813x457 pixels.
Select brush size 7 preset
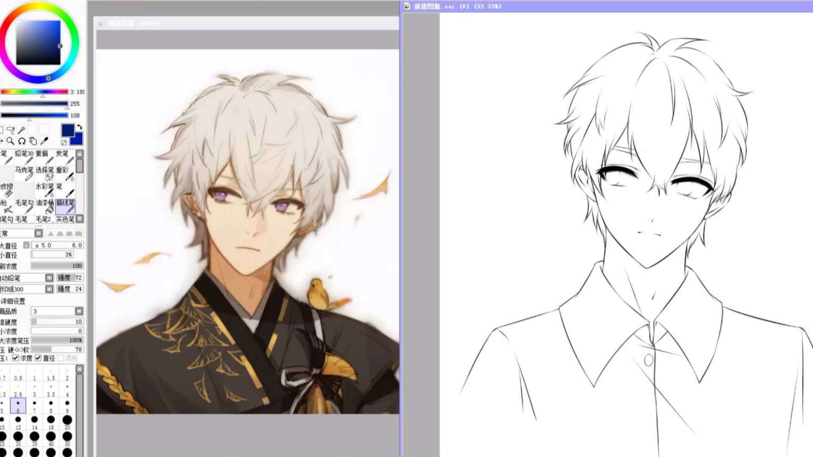[x=34, y=406]
